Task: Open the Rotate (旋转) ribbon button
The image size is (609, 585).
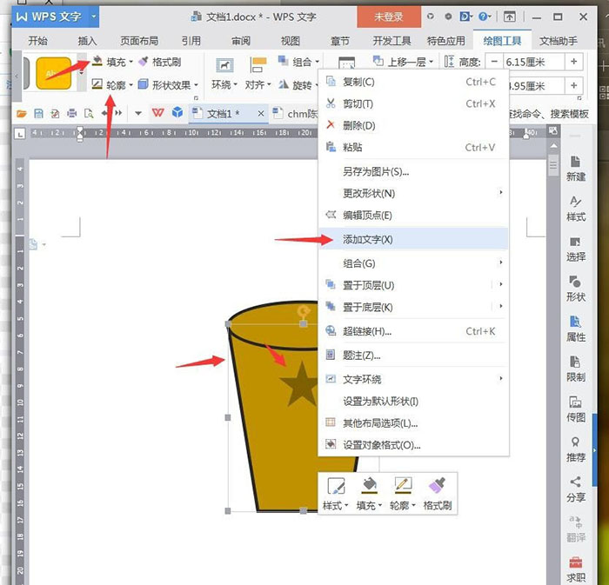Action: click(x=298, y=84)
